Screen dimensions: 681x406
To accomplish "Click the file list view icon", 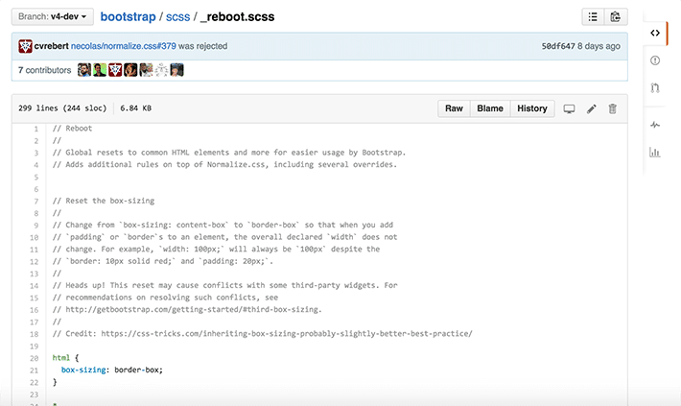I will pos(593,17).
